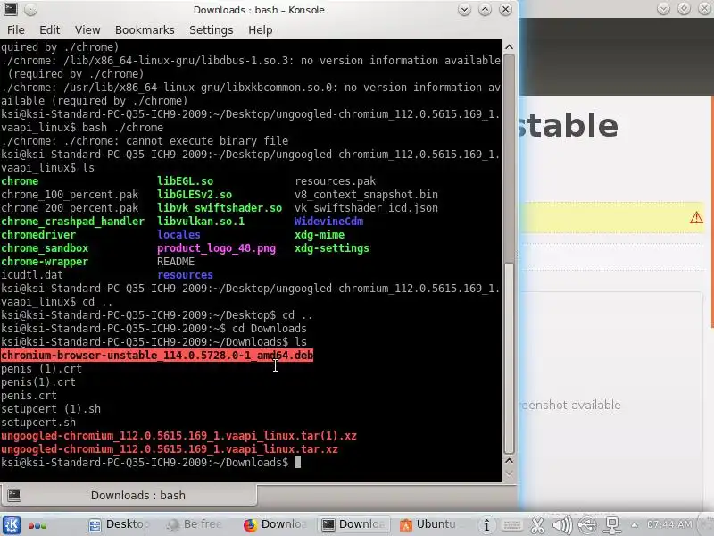Click the terminal scrollbar up arrow at the top
Screen dimensions: 714x536
click(509, 47)
